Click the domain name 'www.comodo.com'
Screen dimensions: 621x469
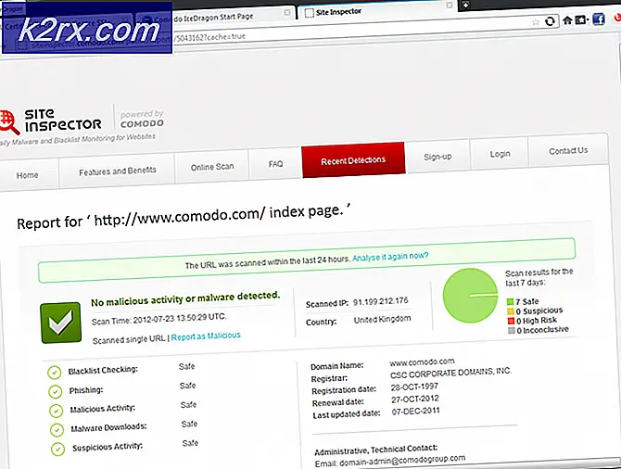[422, 361]
